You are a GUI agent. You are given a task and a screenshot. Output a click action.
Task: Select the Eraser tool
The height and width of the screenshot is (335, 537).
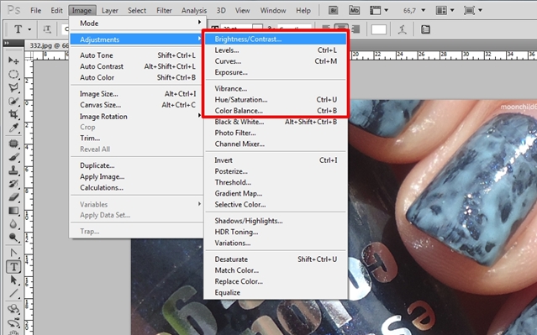[13, 196]
